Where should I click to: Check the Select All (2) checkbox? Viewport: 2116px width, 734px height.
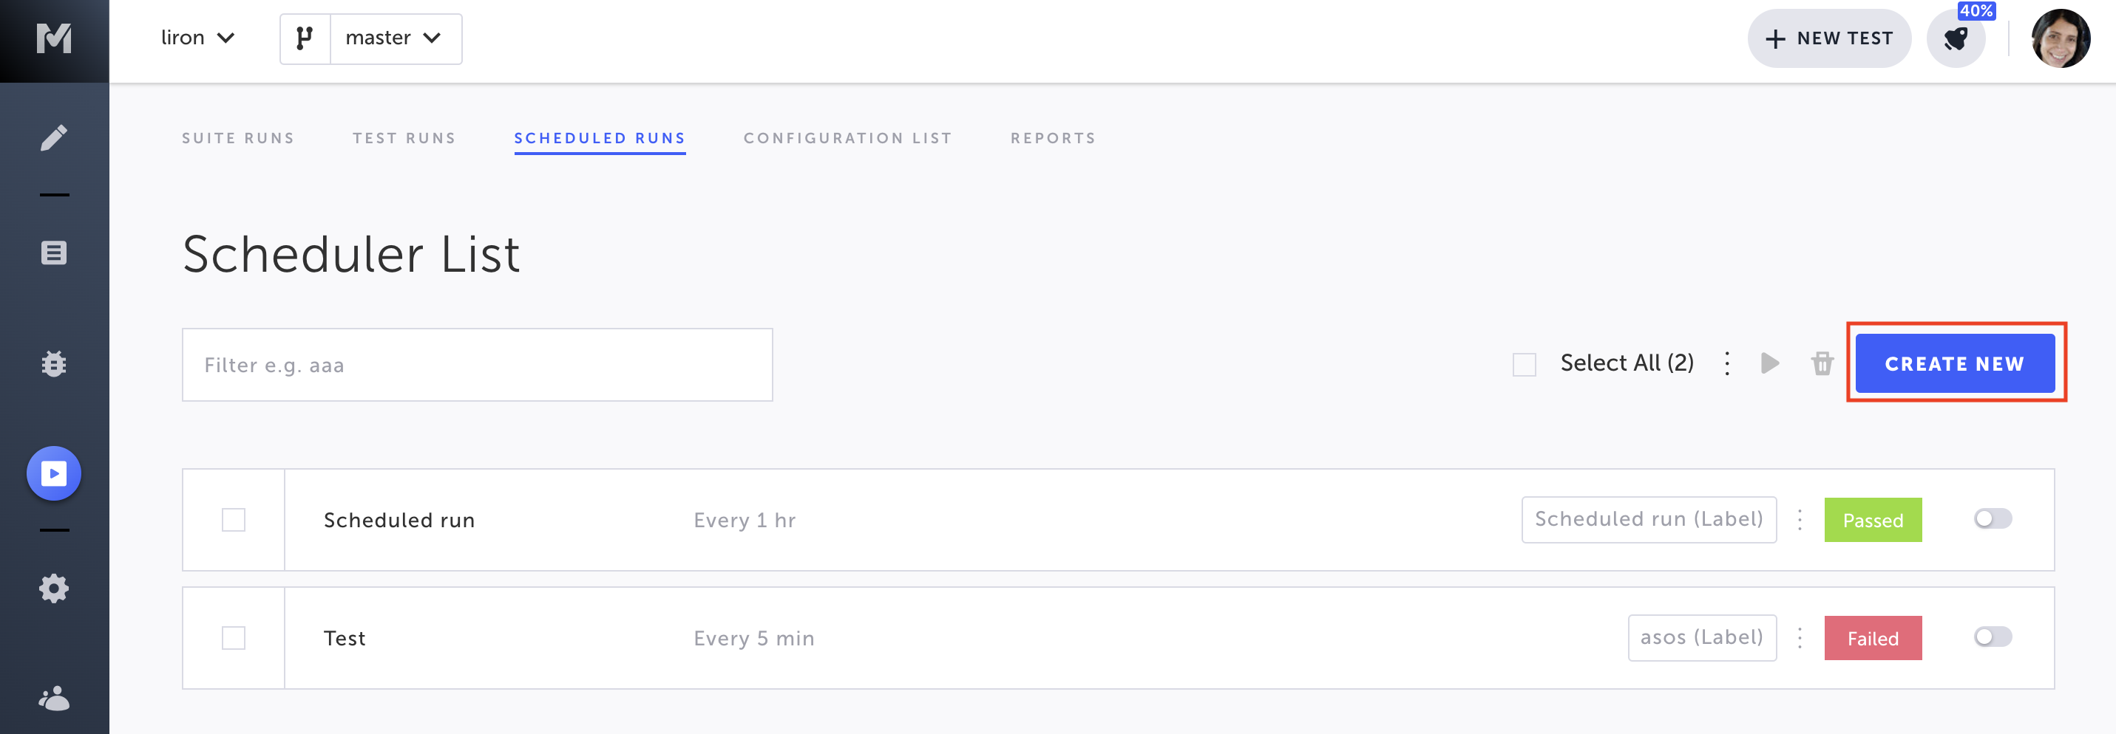[x=1524, y=364]
